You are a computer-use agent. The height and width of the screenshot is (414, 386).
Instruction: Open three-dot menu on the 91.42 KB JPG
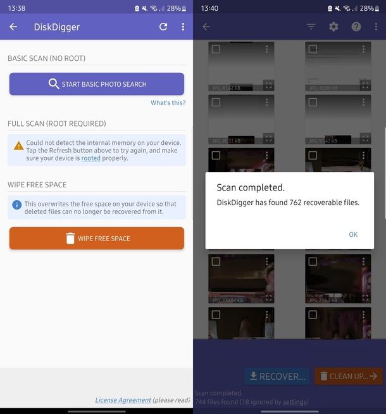click(363, 103)
